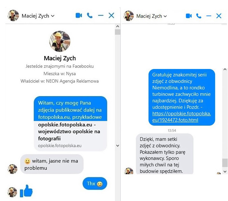
Task: Expand Maciej Zych dropdown in right chat header
Action: tap(165, 16)
